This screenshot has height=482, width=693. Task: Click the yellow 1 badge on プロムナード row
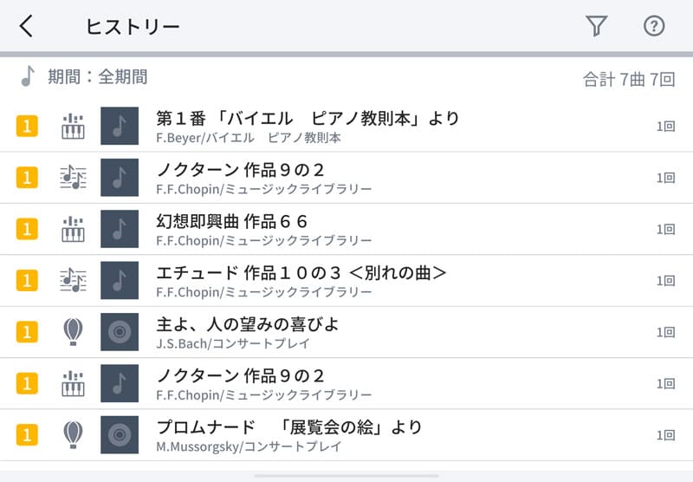pos(28,434)
